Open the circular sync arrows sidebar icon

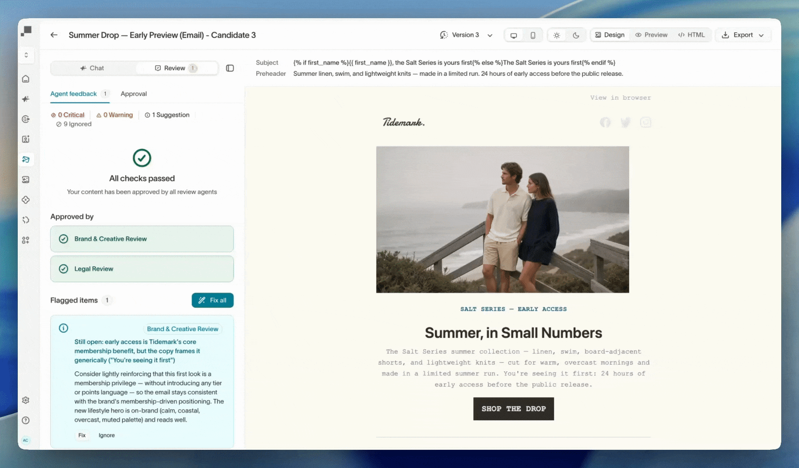click(x=26, y=220)
